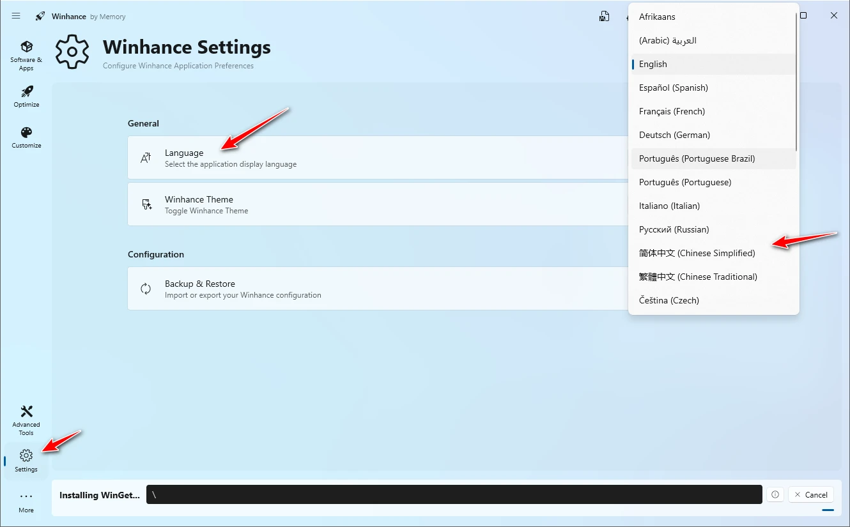Open the More sidebar menu
The height and width of the screenshot is (527, 850).
click(26, 500)
